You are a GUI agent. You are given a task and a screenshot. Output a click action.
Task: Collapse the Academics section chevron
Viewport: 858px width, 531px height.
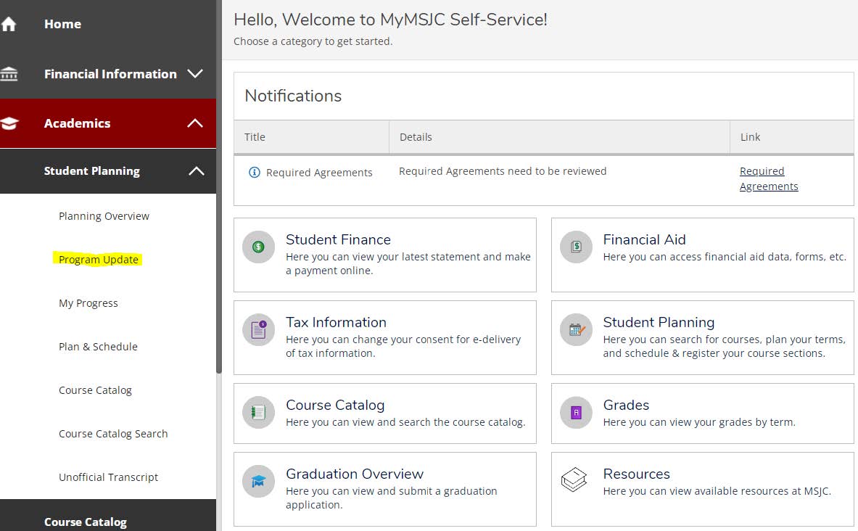pyautogui.click(x=195, y=123)
